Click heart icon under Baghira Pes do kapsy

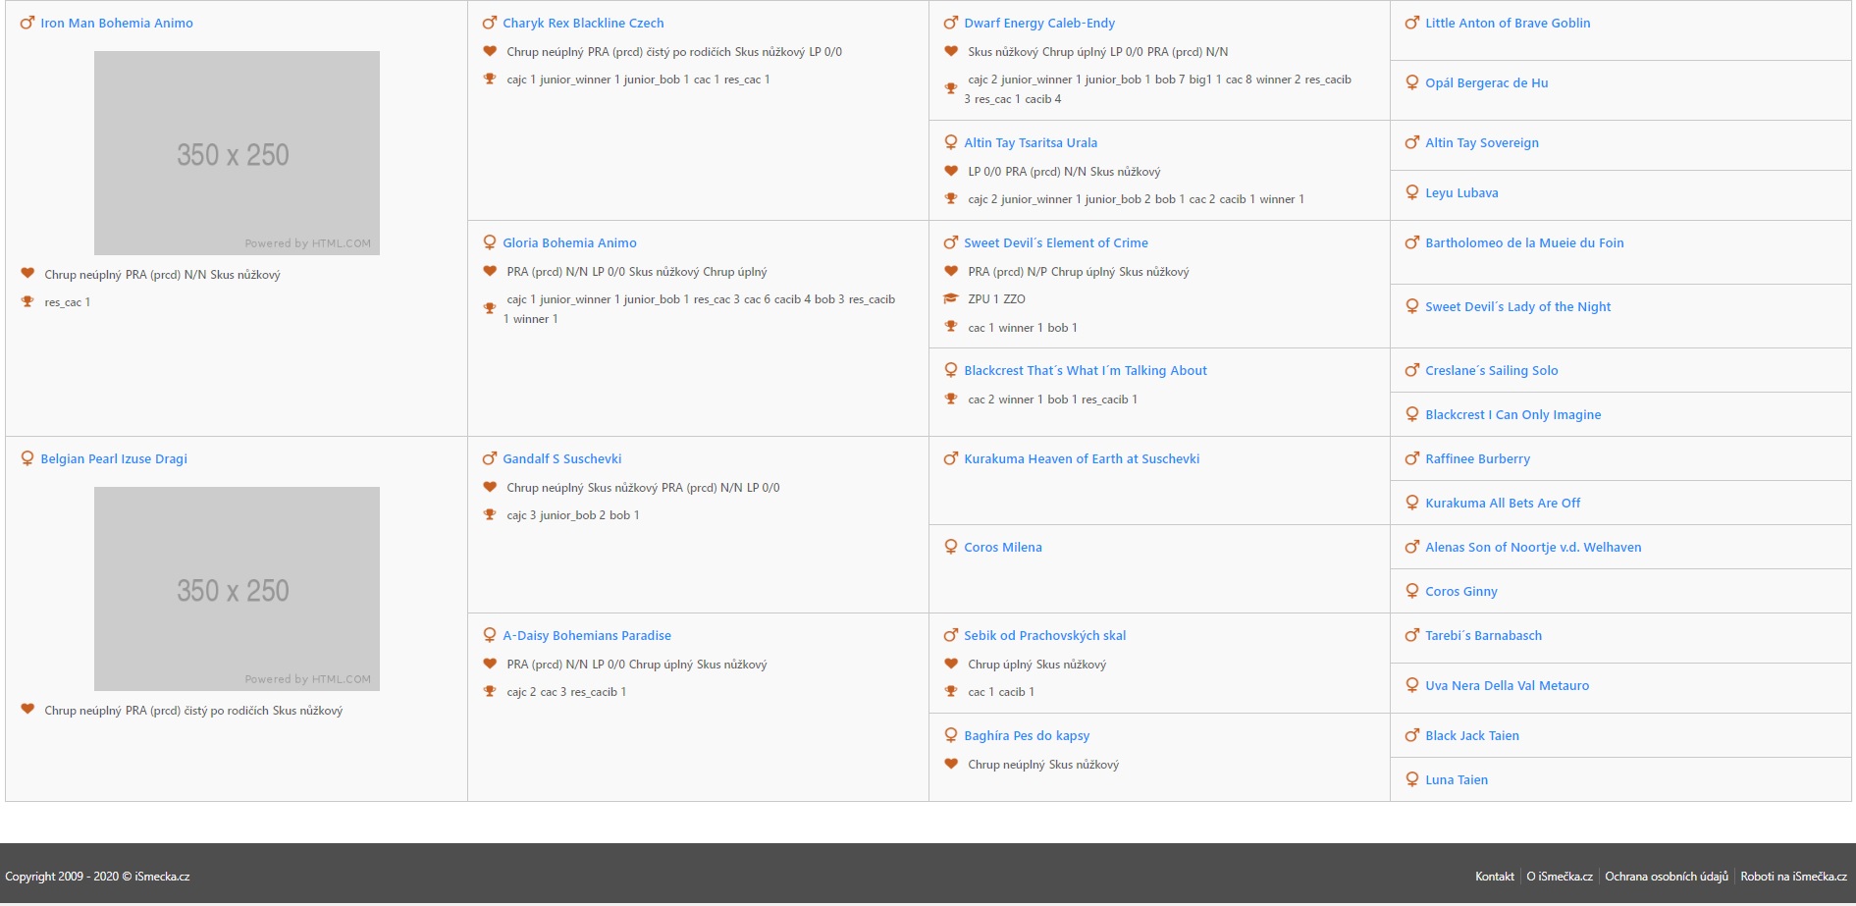950,765
